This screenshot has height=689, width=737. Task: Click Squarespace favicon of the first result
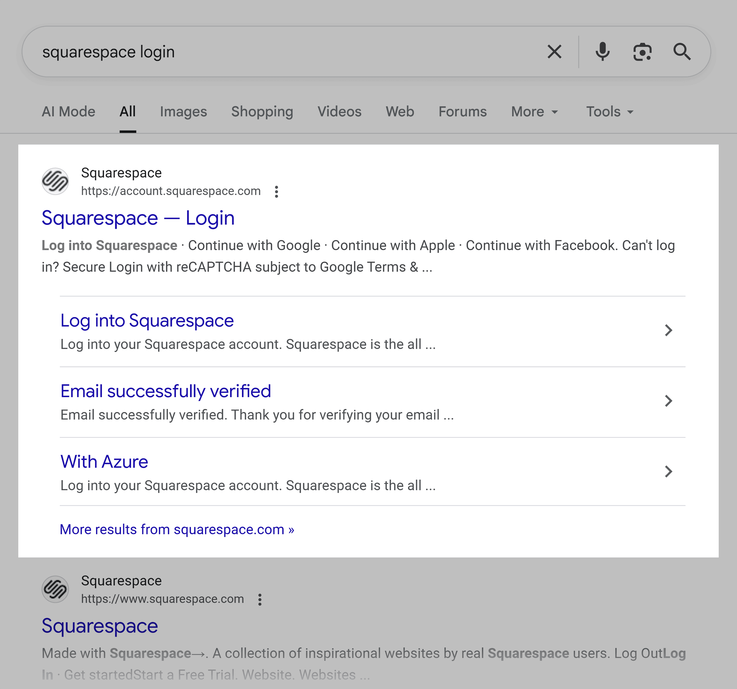click(x=55, y=181)
